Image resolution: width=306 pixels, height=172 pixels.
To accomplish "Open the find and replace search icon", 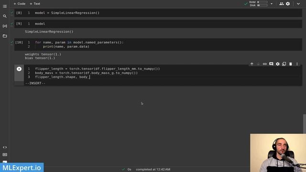I will 5,16.
